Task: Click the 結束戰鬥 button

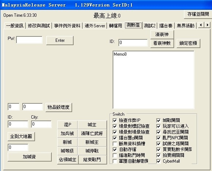Action: tap(93, 160)
